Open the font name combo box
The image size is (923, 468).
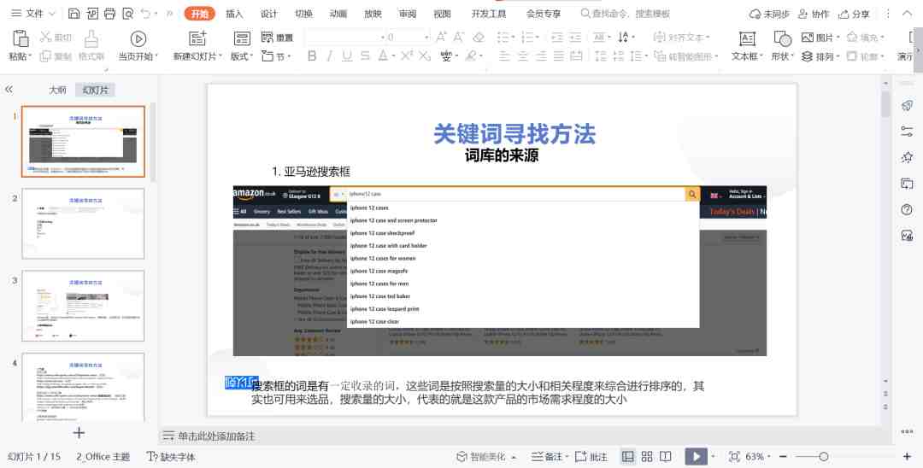click(x=345, y=37)
